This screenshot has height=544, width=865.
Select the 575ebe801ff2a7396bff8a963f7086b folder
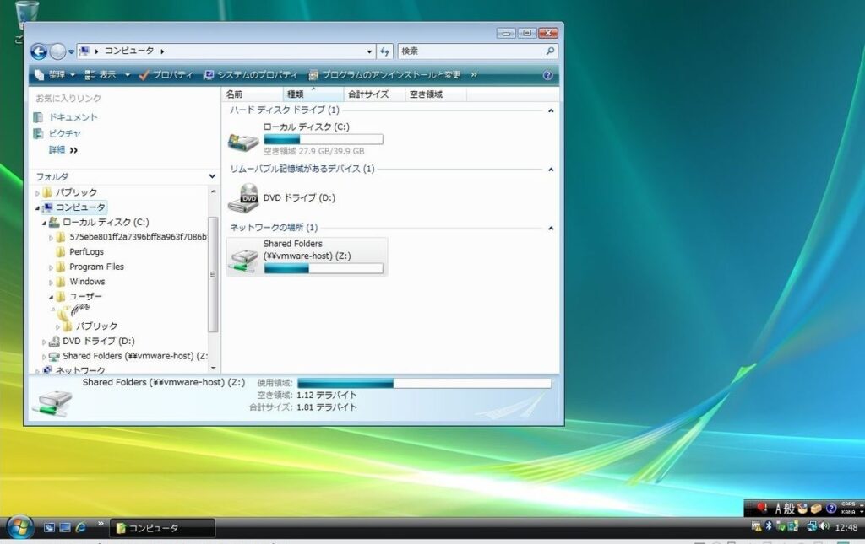coord(131,237)
